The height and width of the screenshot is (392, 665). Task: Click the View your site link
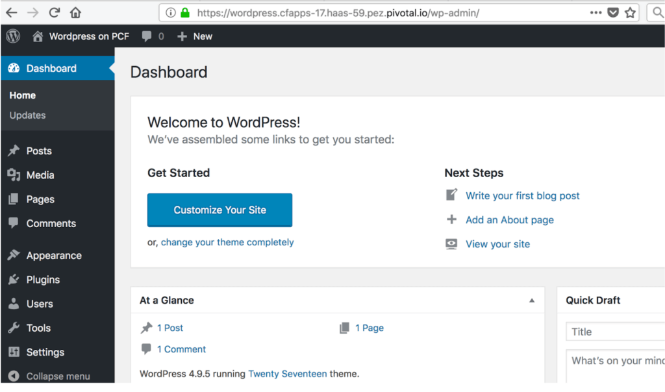click(498, 244)
